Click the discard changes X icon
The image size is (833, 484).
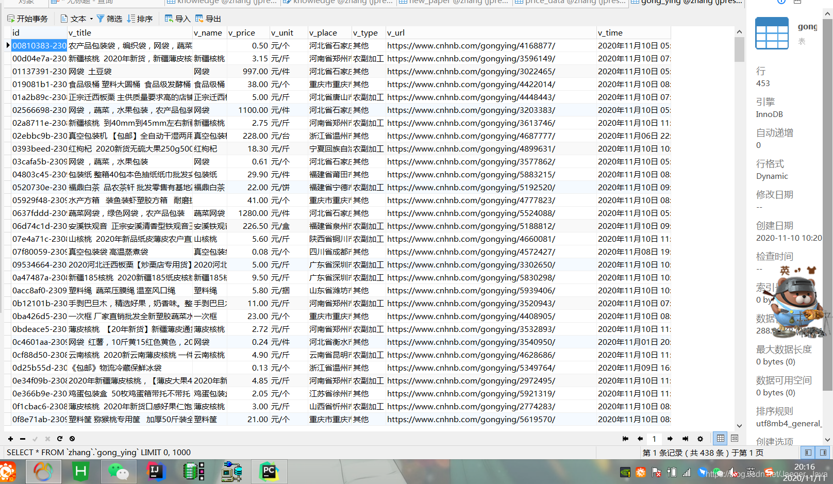[47, 439]
